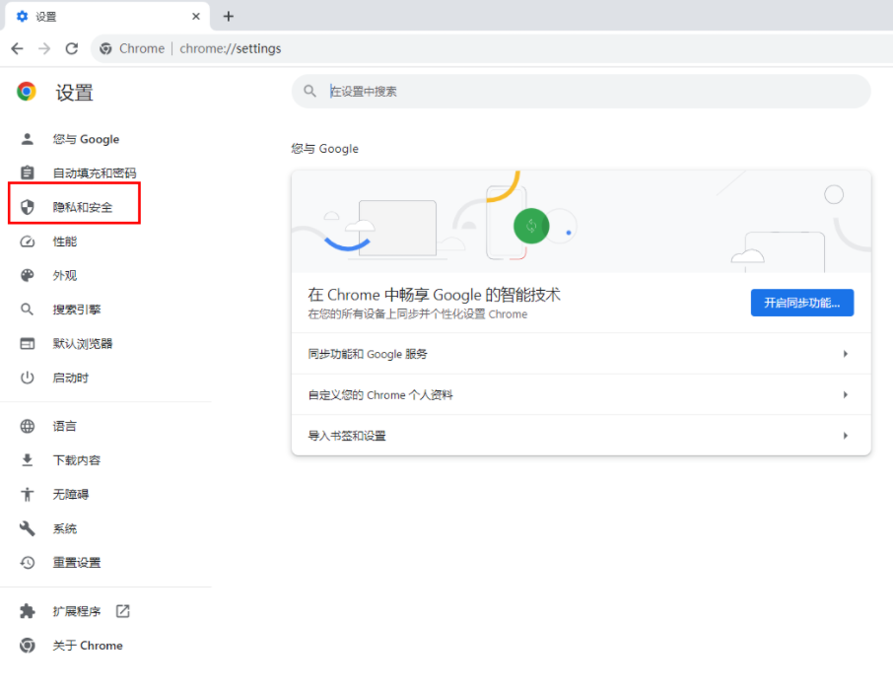Click the 开启同步功能 button
The height and width of the screenshot is (689, 893).
point(802,303)
